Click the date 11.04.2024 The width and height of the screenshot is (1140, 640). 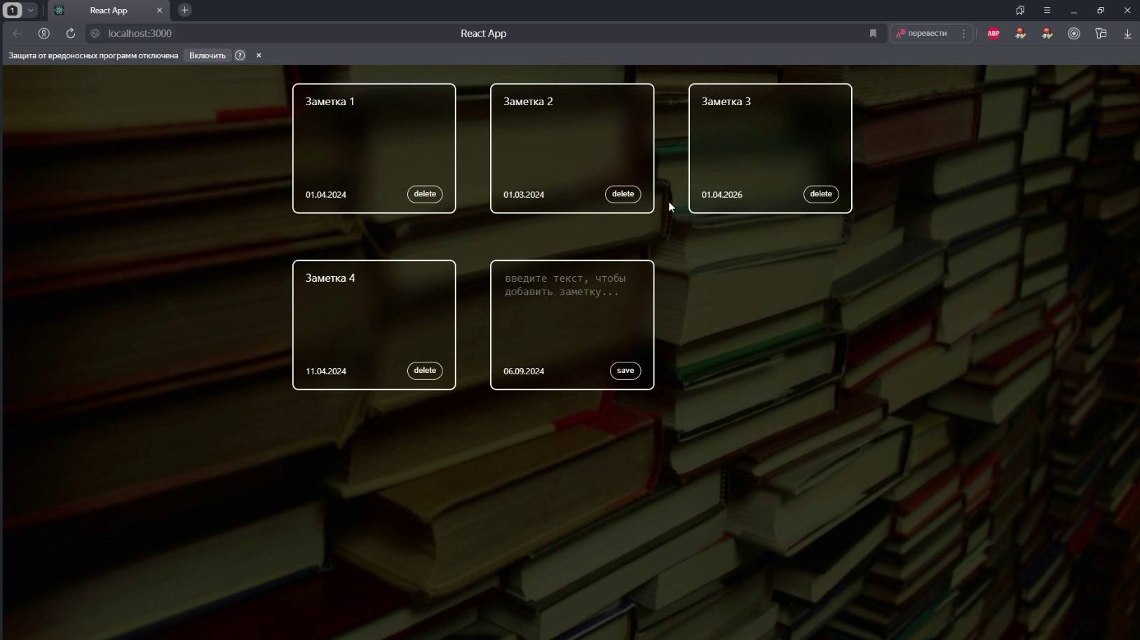(x=326, y=372)
